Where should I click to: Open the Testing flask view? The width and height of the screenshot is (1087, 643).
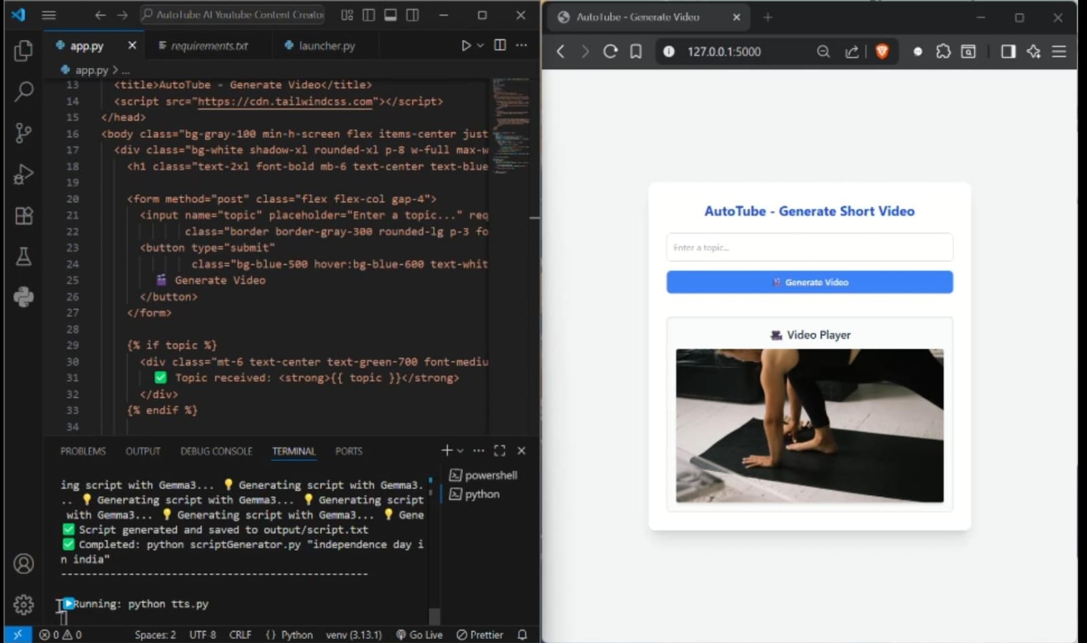pyautogui.click(x=23, y=257)
